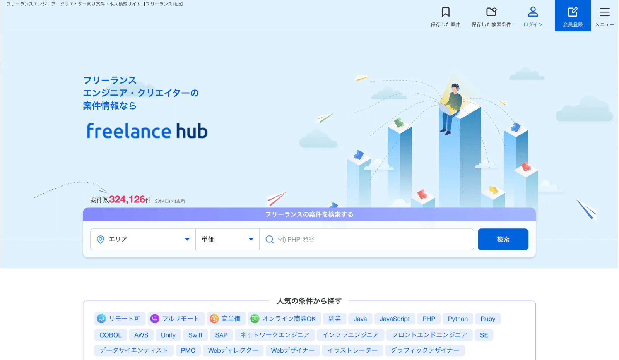
Task: Select the PHP tag
Action: (429, 319)
